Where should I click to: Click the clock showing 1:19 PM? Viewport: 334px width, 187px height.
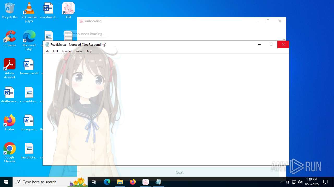point(312,182)
